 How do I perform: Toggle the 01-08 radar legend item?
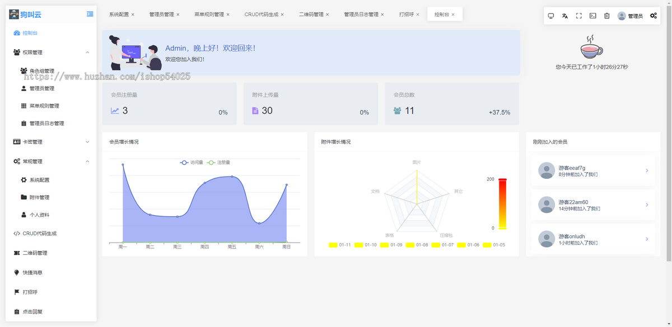(417, 245)
